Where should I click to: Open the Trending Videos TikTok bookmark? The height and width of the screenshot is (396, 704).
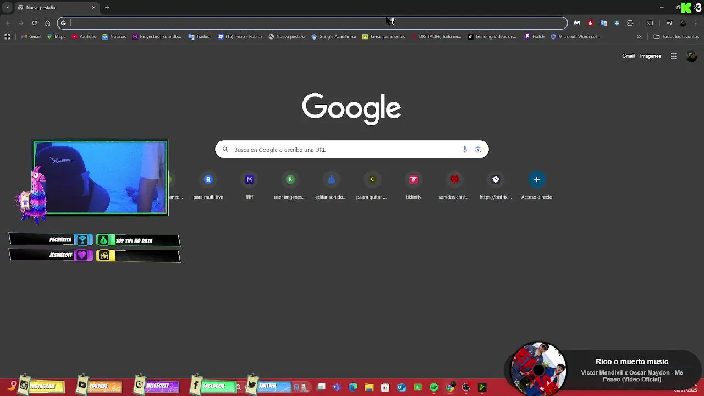coord(492,37)
